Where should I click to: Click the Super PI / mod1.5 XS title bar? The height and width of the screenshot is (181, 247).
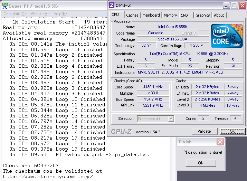[x=54, y=6]
